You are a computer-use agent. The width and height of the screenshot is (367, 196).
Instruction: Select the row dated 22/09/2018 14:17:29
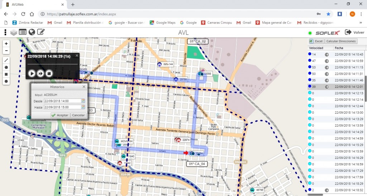[336, 171]
